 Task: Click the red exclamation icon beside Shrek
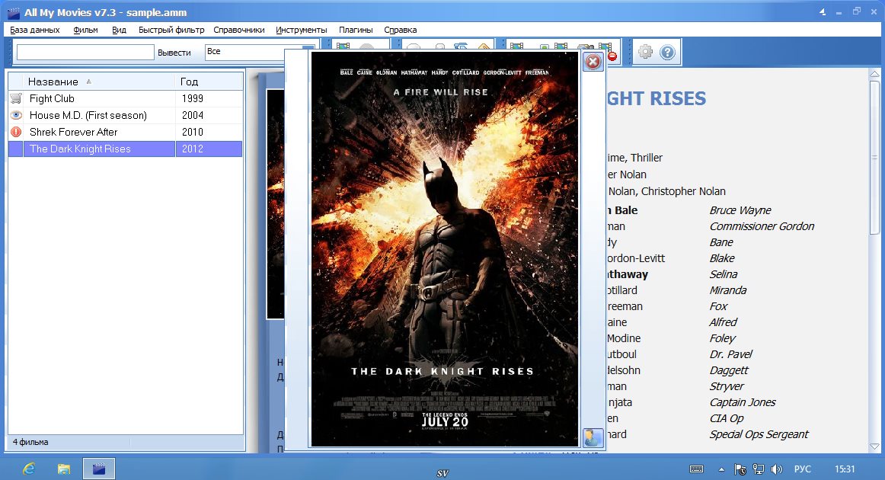click(x=16, y=132)
